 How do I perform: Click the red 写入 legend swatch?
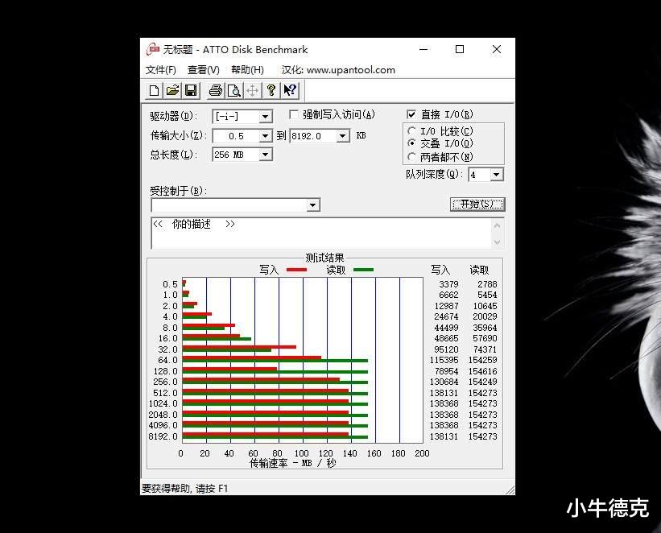click(296, 270)
